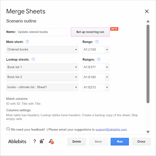The image size is (156, 156).
Task: Open the Ablebits help question mark
Action: tap(34, 141)
